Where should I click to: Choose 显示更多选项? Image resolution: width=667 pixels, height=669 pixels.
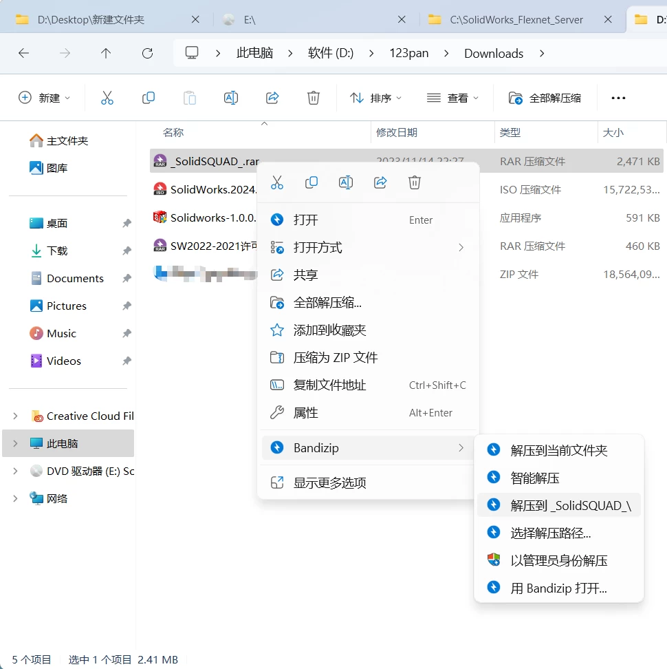tap(369, 483)
